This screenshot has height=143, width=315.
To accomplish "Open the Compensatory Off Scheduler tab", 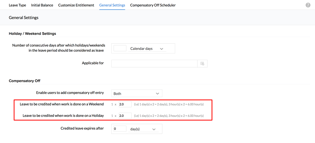I will click(153, 5).
